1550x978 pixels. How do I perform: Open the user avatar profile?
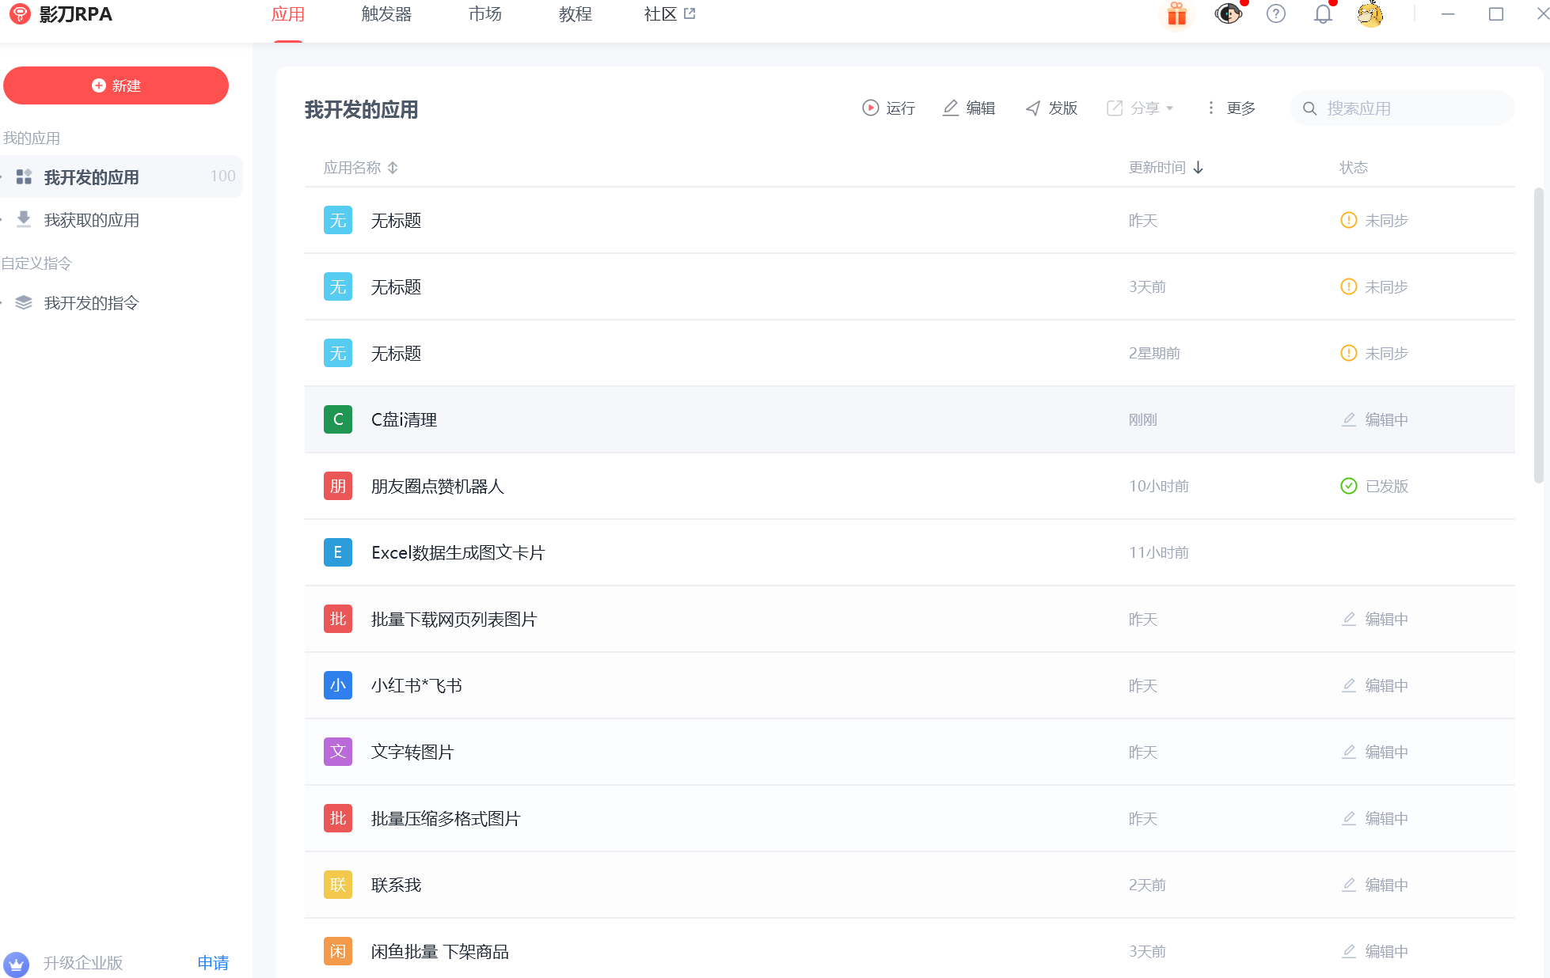click(1370, 14)
